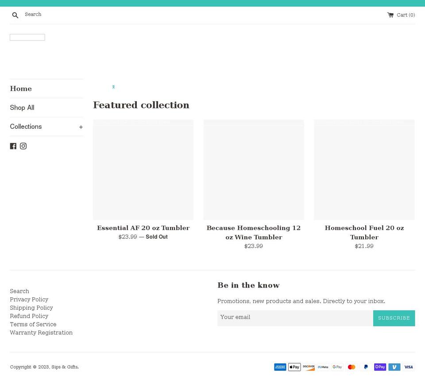Open the Shop All menu item

coord(22,108)
